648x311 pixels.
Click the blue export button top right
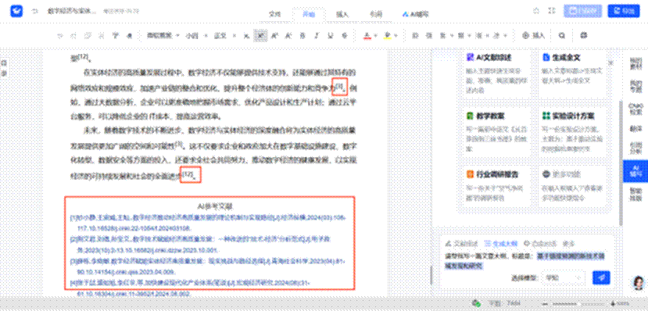click(x=623, y=11)
